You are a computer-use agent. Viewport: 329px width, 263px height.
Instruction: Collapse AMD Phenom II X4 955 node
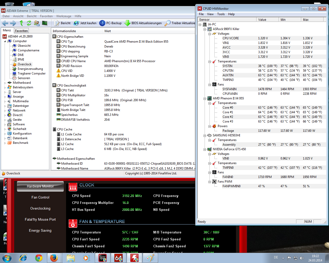pyautogui.click(x=205, y=98)
